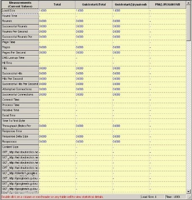192x200 pixels.
Task: Select Successful Connections value under Quickstart@jryaakovb
Action: (117, 94)
